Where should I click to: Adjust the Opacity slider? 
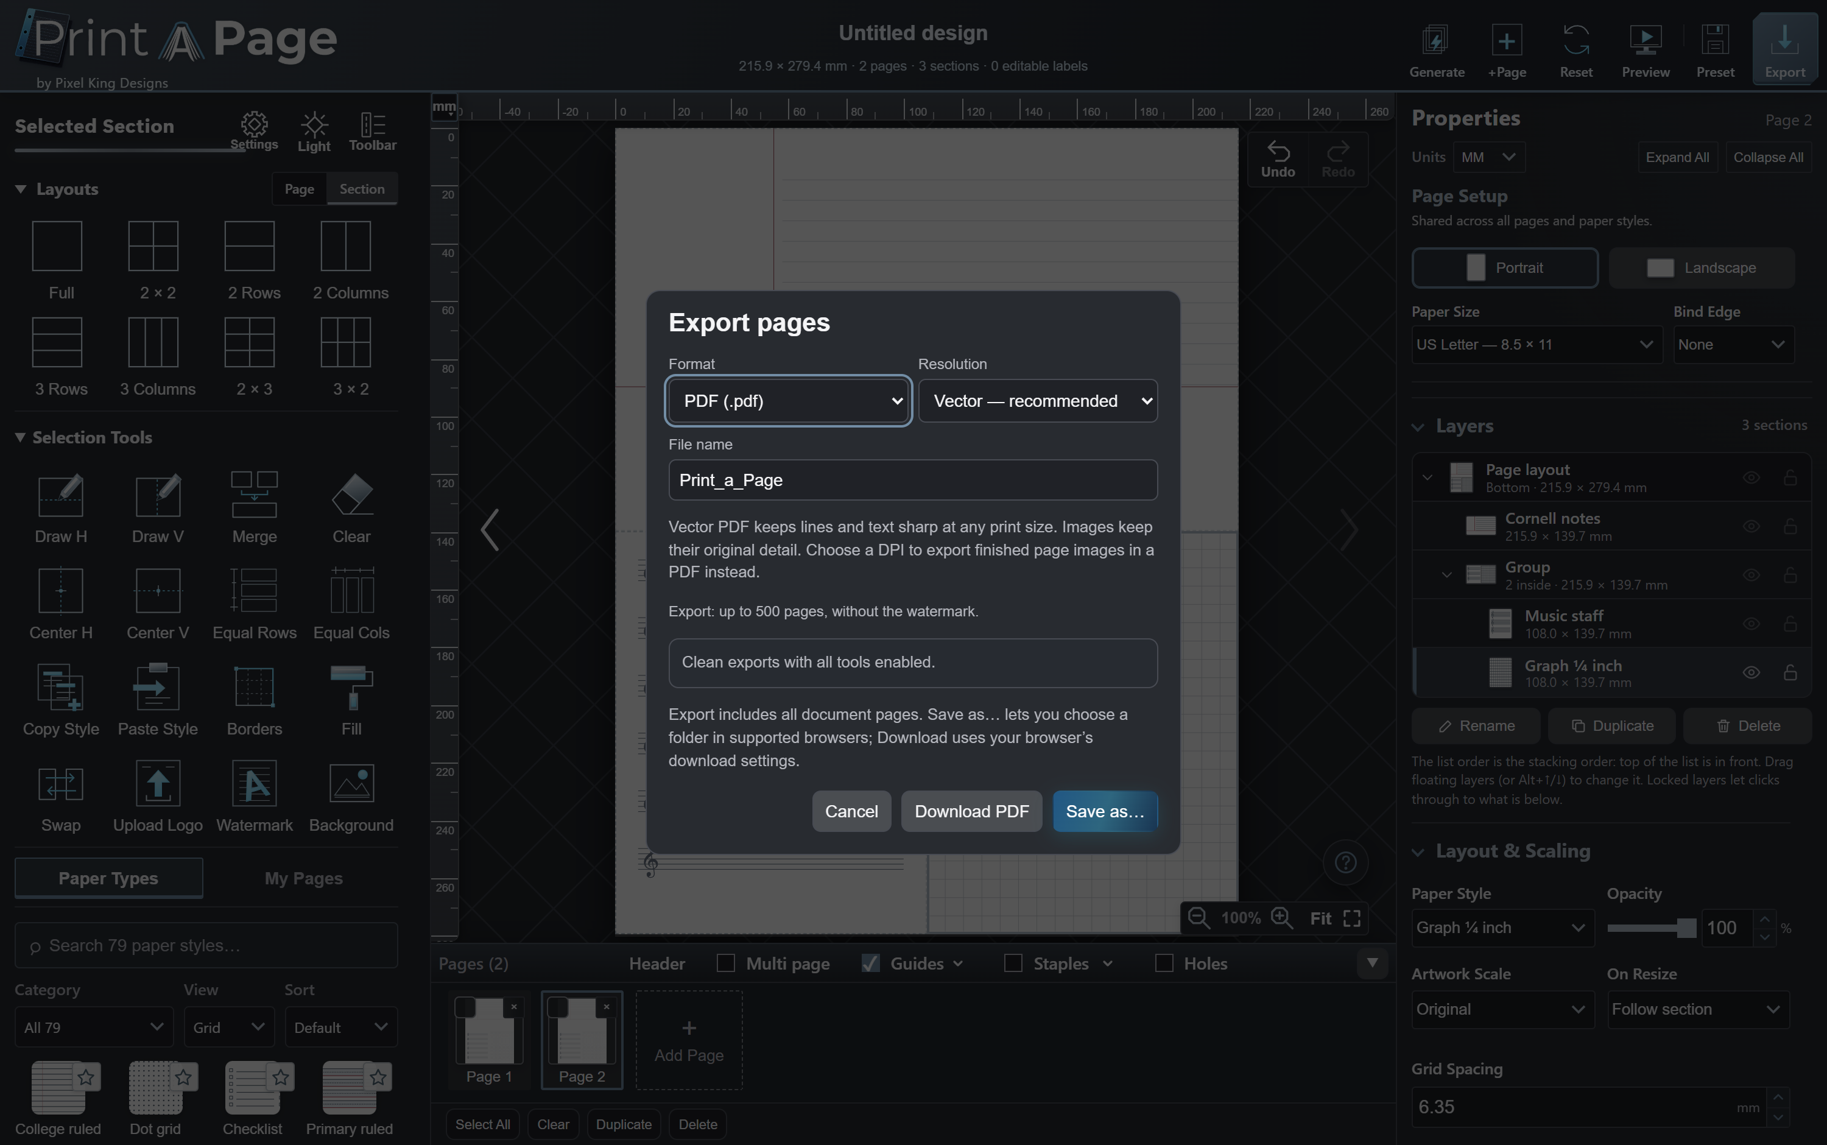pos(1652,928)
